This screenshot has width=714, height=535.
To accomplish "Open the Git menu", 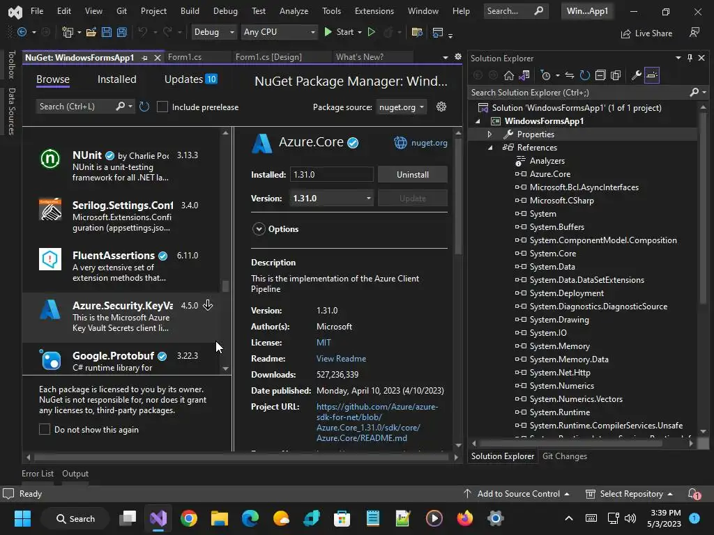I will point(121,11).
